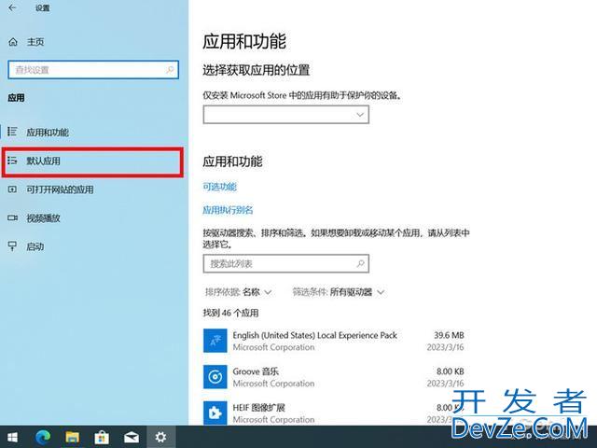Click the magnifier in 搜索此列表 box
Screen dimensions: 597x448
pyautogui.click(x=360, y=263)
